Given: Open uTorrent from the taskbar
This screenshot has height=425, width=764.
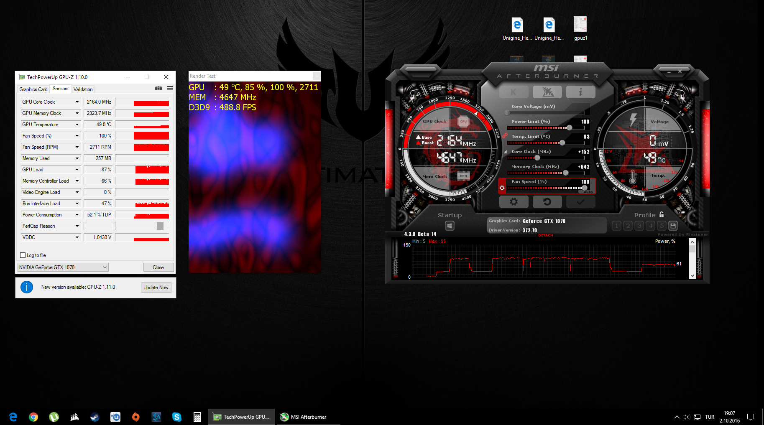Looking at the screenshot, I should tap(54, 417).
